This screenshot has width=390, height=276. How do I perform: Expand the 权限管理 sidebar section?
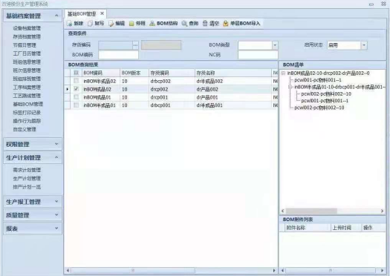coord(33,144)
